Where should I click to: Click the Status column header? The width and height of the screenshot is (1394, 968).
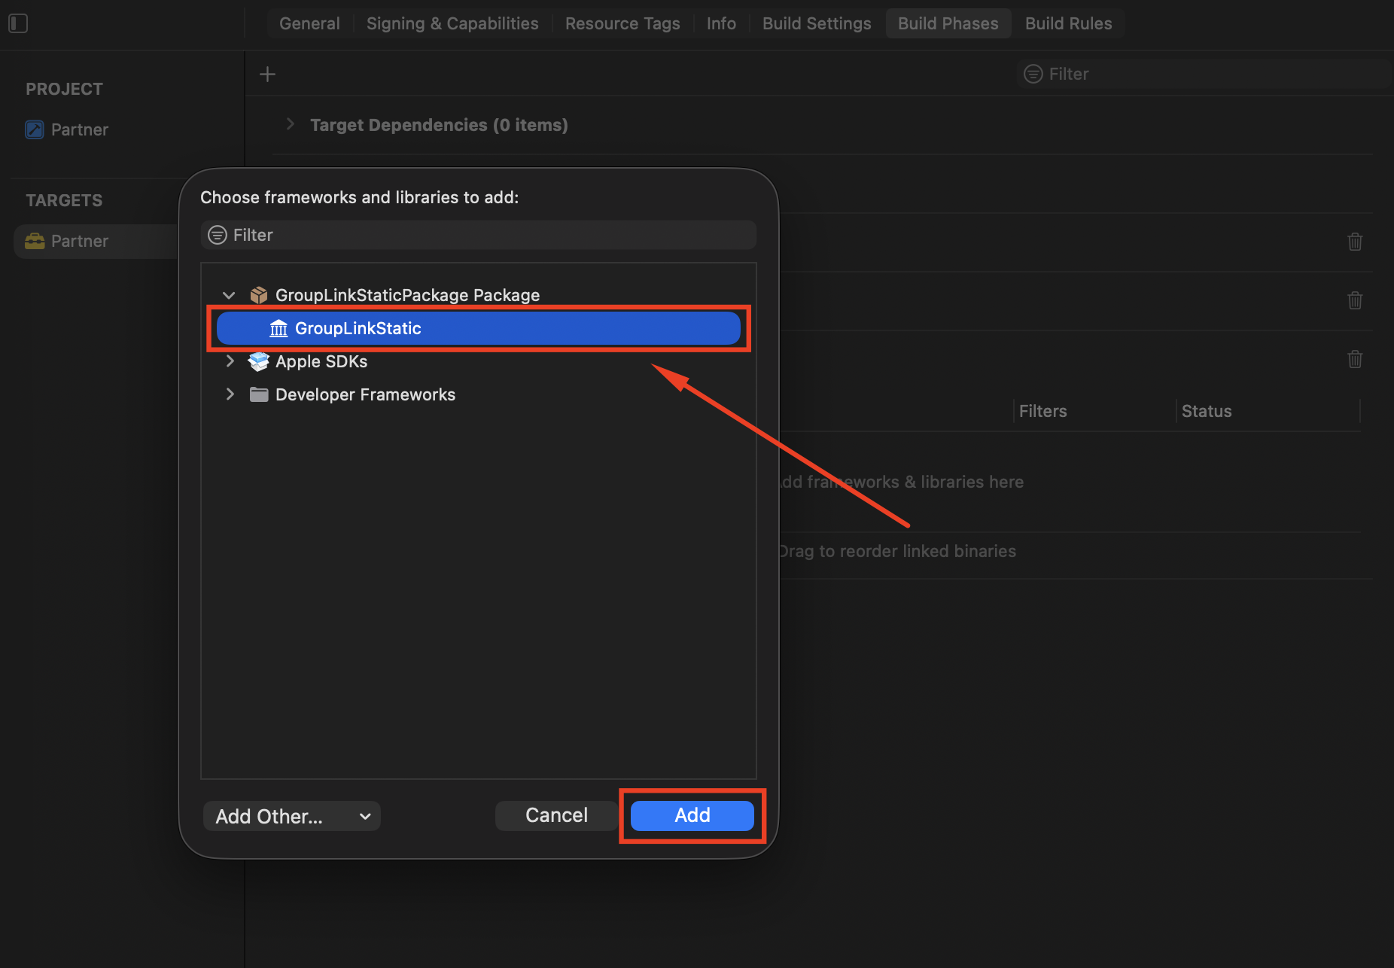click(1207, 411)
